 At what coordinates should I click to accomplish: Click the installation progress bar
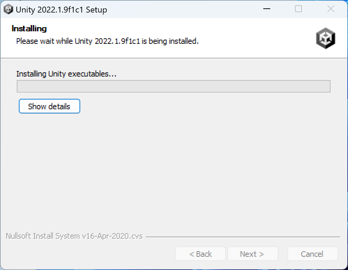click(x=173, y=87)
